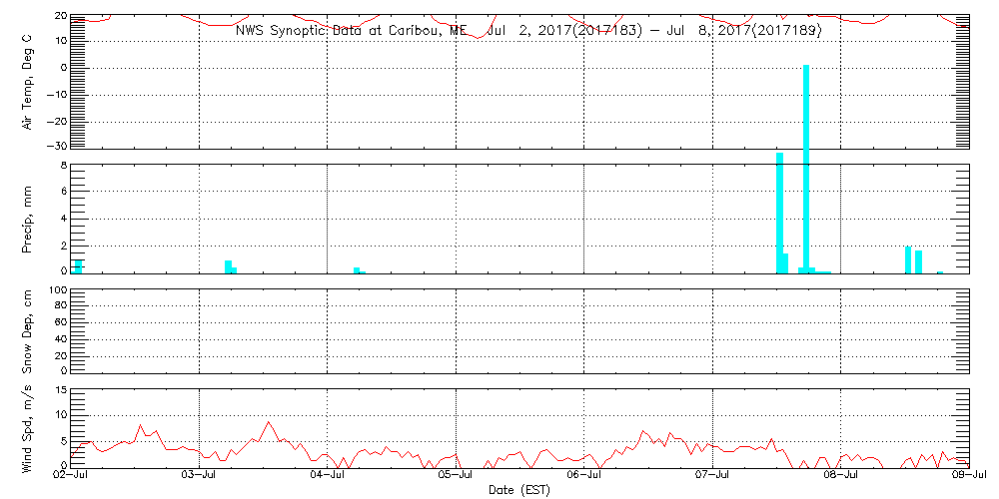The image size is (999, 499).
Task: Select the 04-Jul date tick label
Action: pos(328,477)
